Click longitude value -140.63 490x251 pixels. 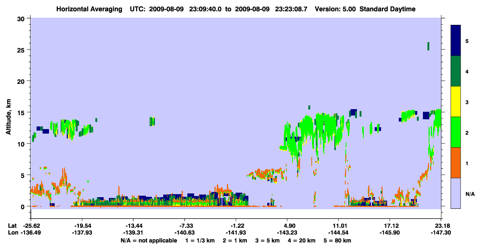click(185, 233)
